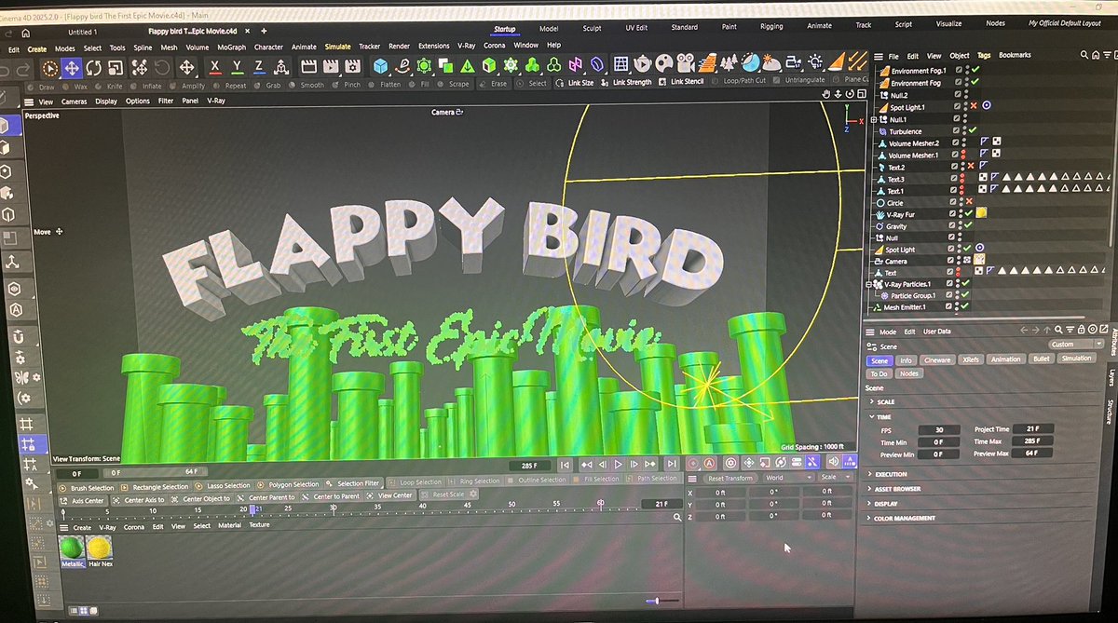1118x623 pixels.
Task: Toggle Volume Mesher.1 visibility dots
Action: (x=961, y=155)
